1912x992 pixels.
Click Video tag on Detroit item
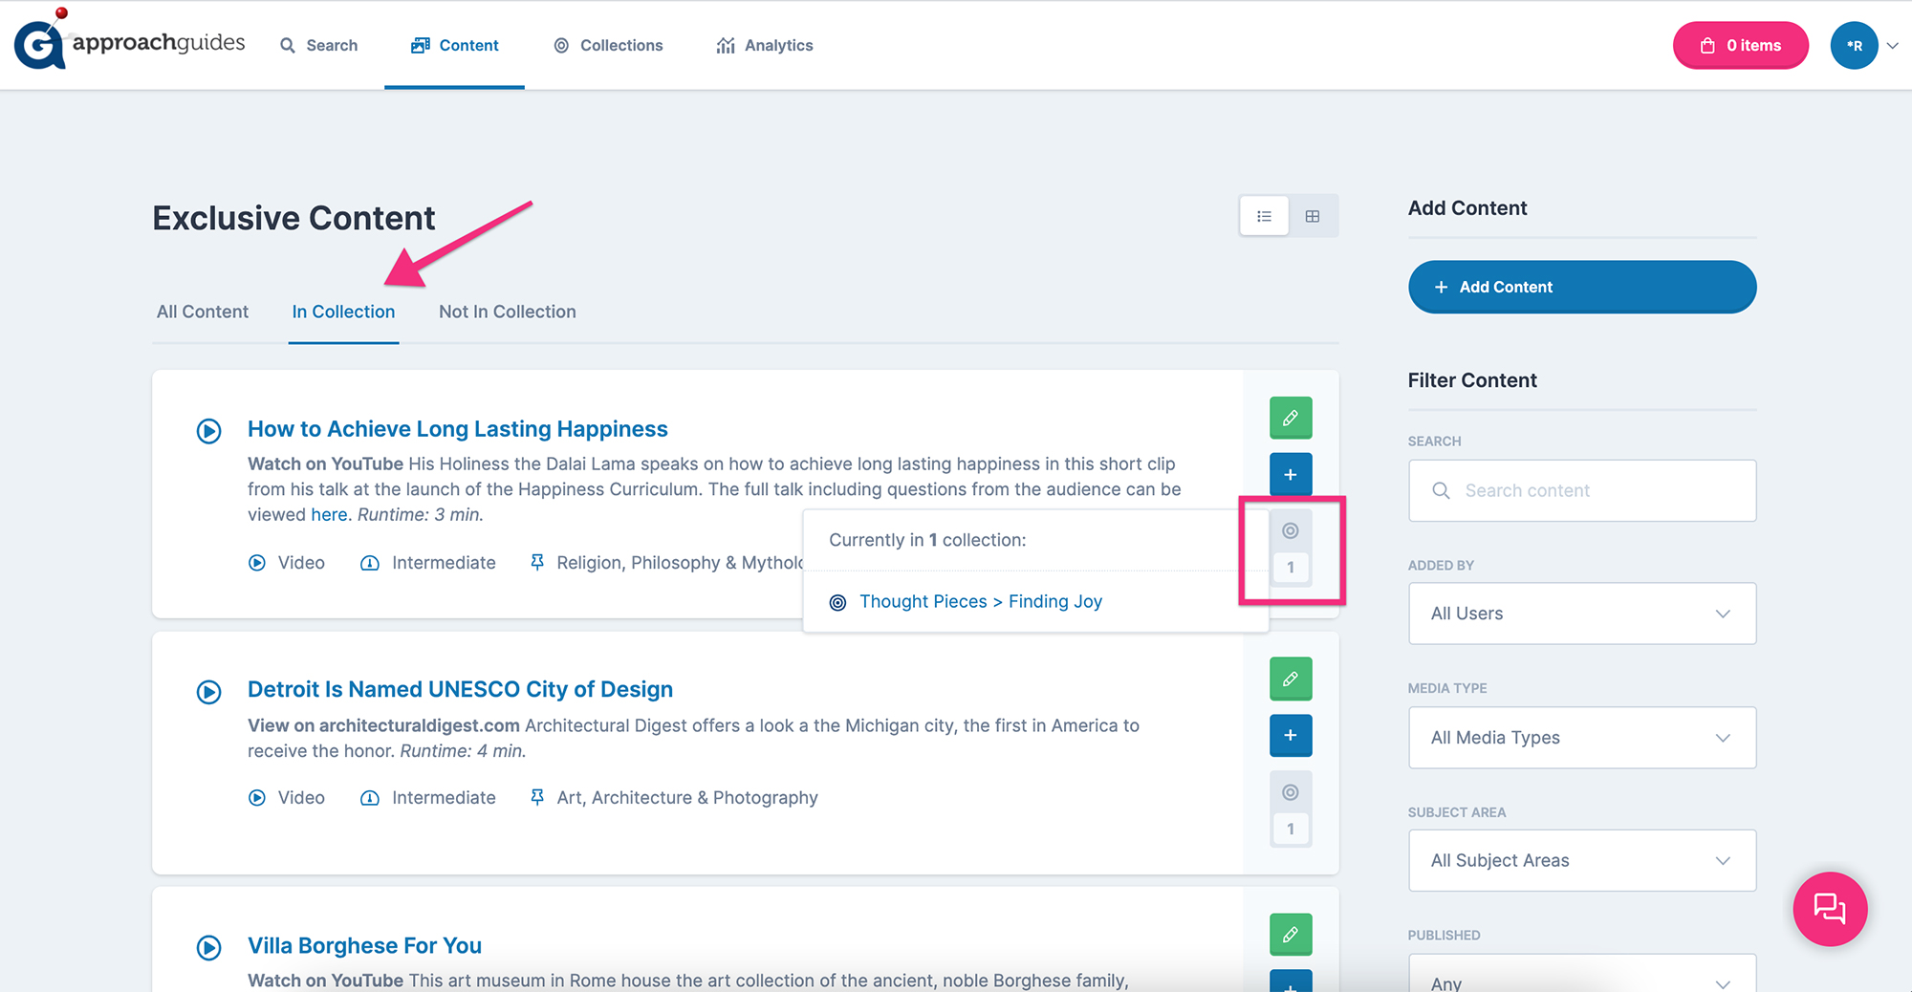(x=287, y=798)
